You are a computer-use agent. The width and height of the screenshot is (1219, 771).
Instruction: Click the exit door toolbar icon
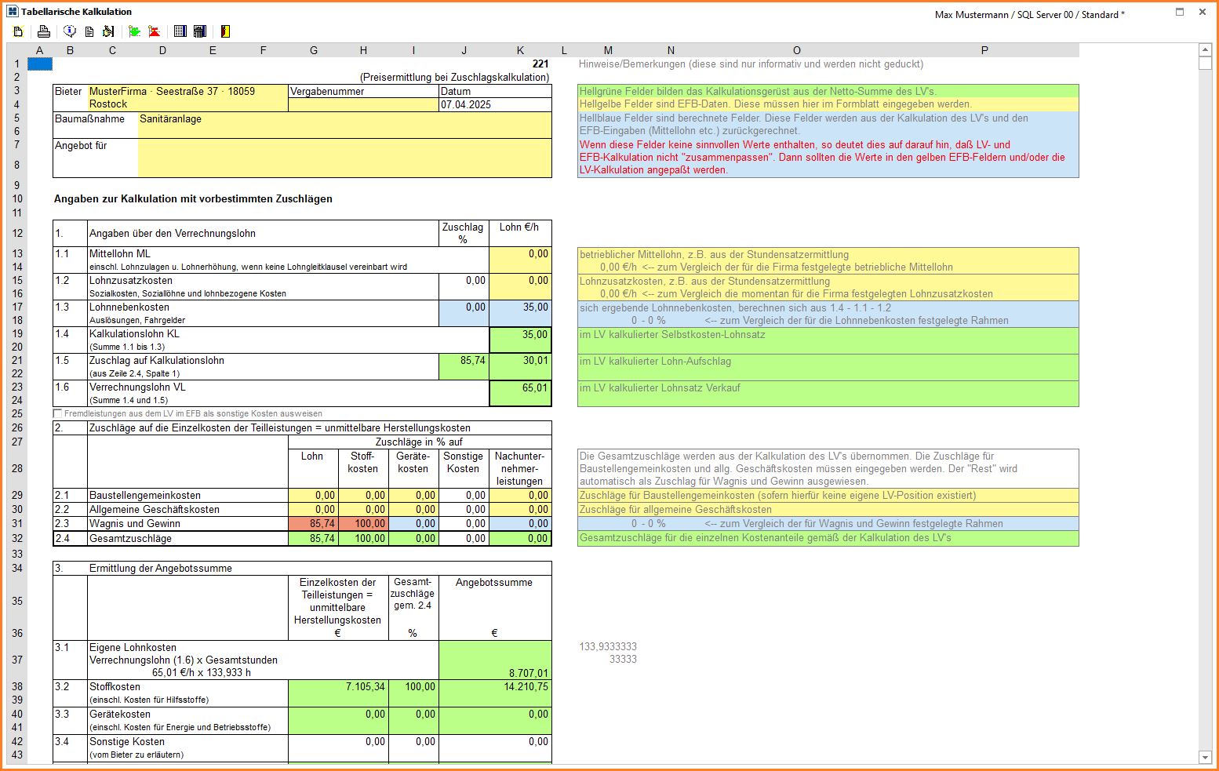point(225,31)
